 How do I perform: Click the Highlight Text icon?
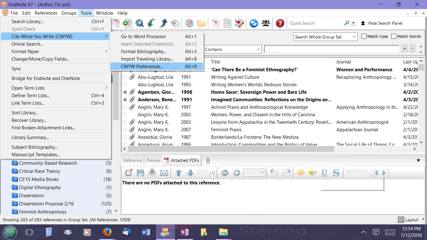[313, 173]
